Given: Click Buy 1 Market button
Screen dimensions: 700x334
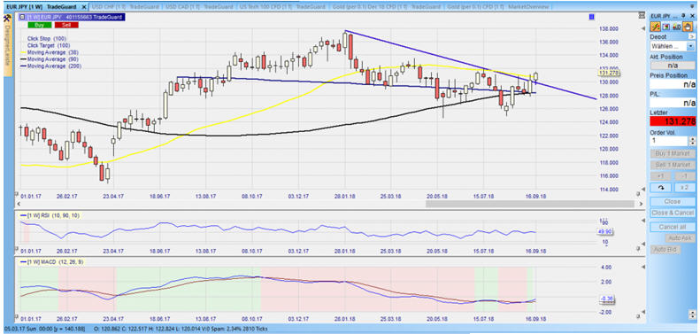Looking at the screenshot, I should click(x=673, y=153).
